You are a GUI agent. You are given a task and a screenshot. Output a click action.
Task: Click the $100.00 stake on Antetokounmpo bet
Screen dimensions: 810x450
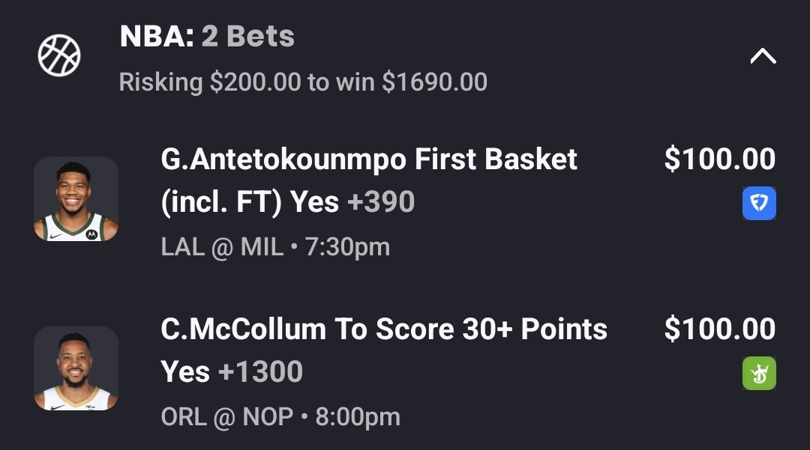click(719, 159)
